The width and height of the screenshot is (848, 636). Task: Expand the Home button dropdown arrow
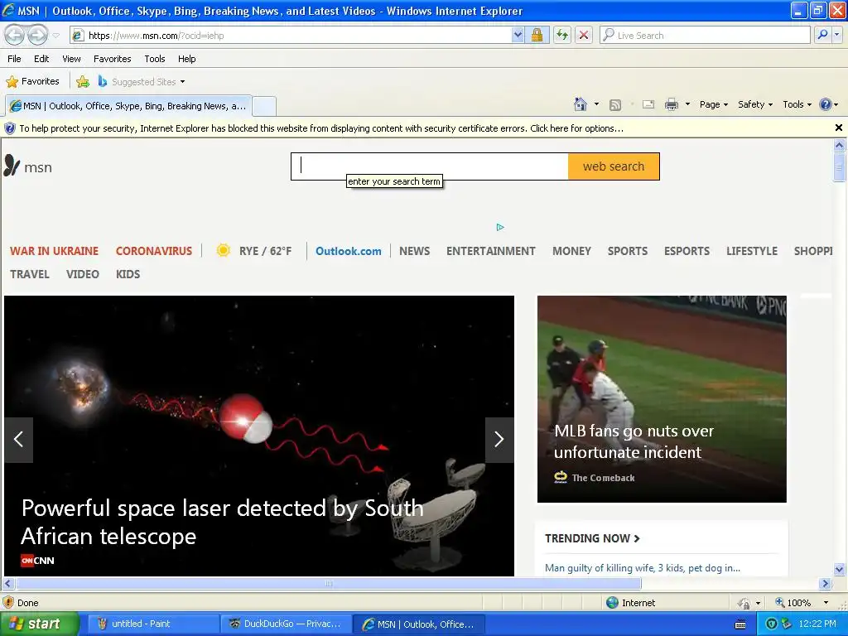click(x=596, y=104)
